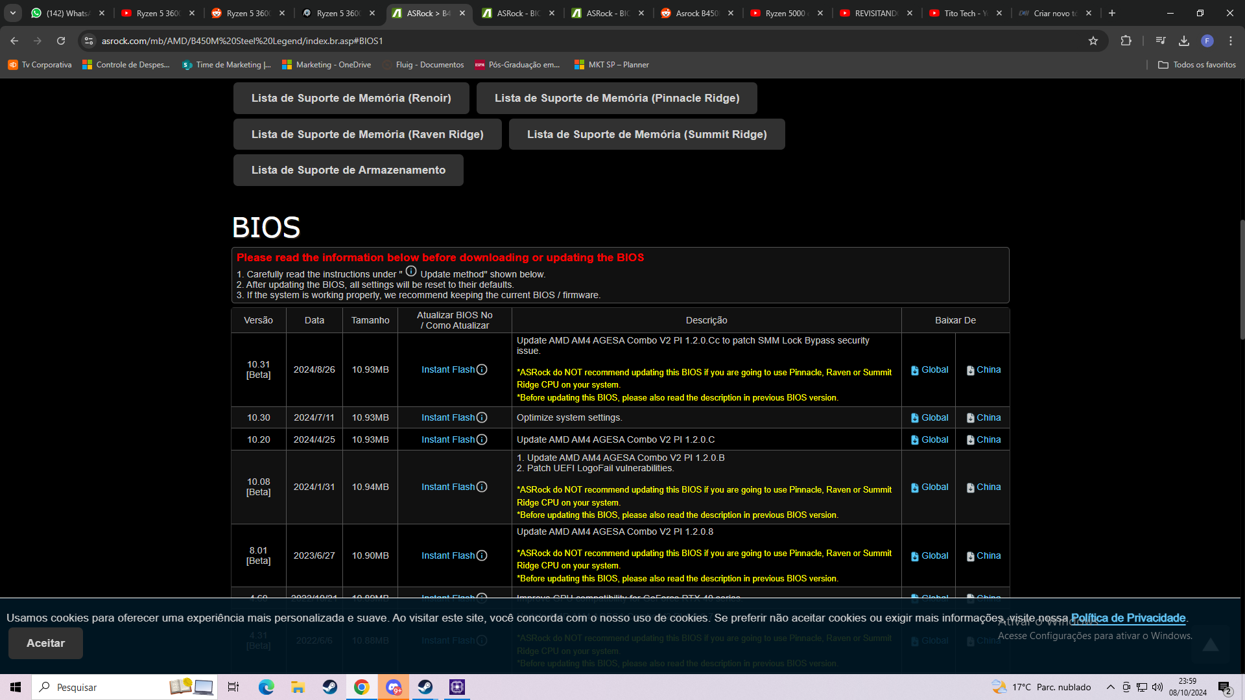1245x700 pixels.
Task: Open Instant Flash link for version 10.20
Action: pos(448,439)
